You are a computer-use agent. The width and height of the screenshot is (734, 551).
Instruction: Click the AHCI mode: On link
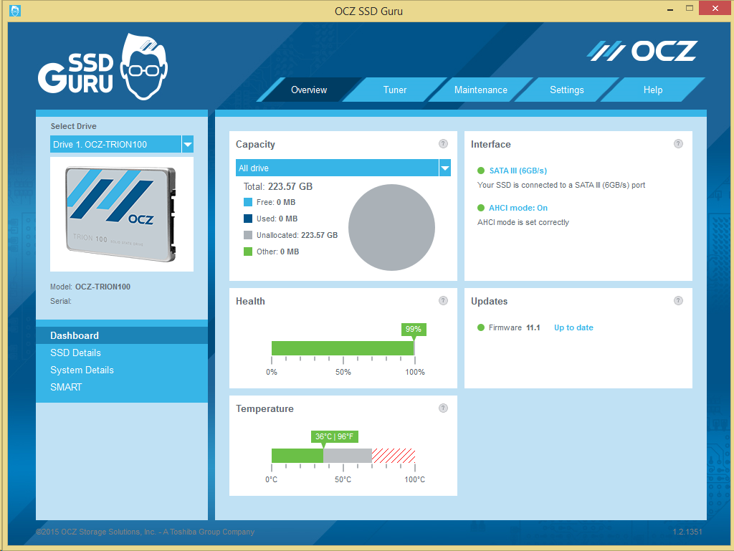[518, 208]
